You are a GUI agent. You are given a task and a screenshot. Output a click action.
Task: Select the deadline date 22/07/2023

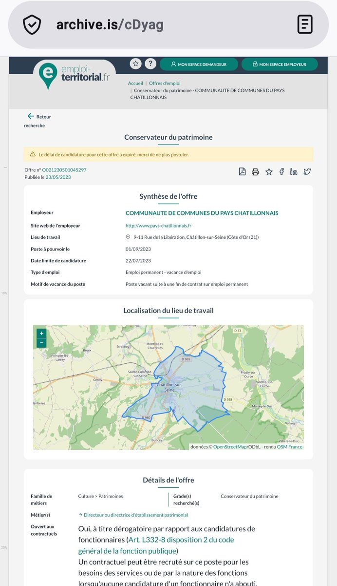click(138, 260)
